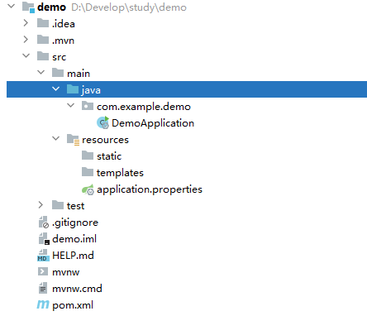
Task: Click the pom.xml Maven icon
Action: 43,304
